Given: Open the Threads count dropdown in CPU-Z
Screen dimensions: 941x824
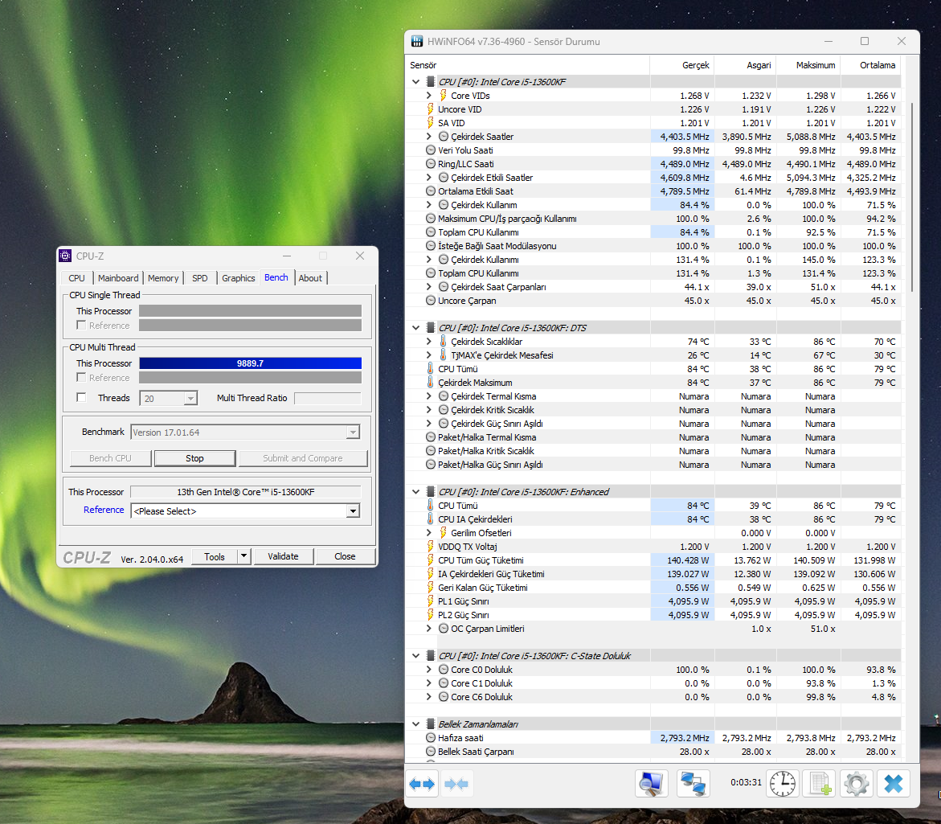Looking at the screenshot, I should point(190,398).
